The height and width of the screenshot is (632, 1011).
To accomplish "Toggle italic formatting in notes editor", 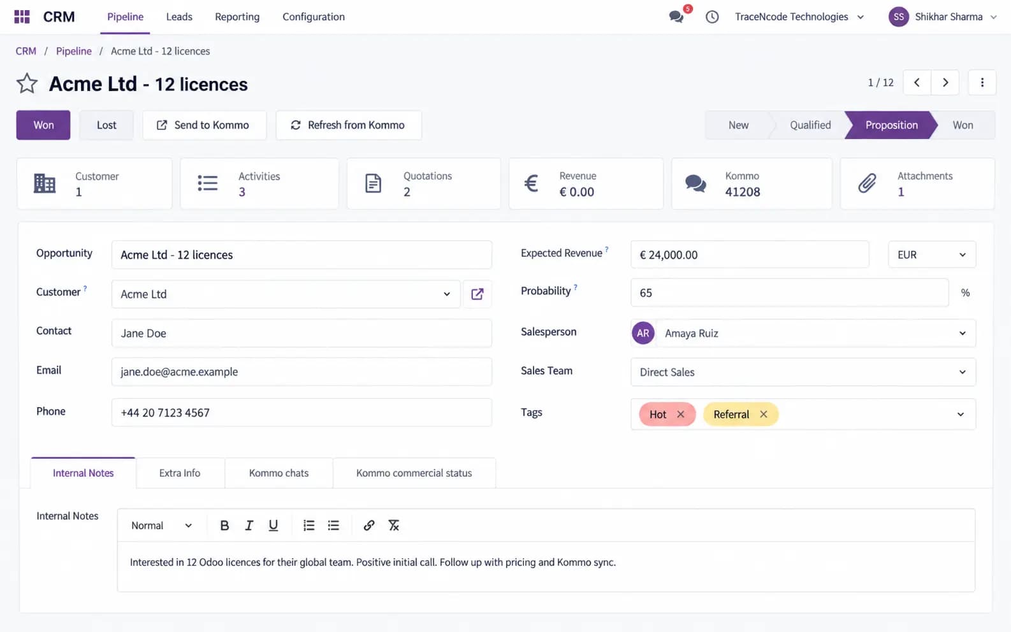I will pos(249,526).
